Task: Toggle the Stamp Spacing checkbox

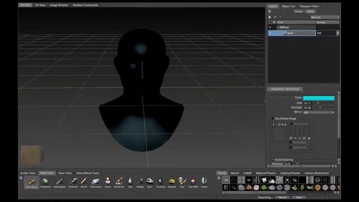Action: [x=273, y=159]
